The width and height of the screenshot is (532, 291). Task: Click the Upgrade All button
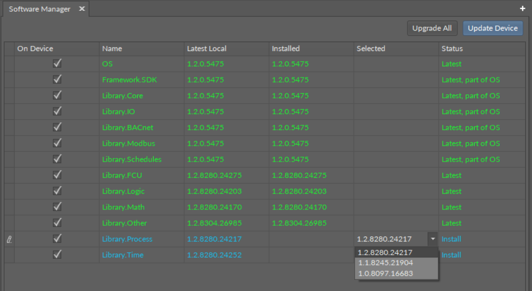[x=432, y=29]
